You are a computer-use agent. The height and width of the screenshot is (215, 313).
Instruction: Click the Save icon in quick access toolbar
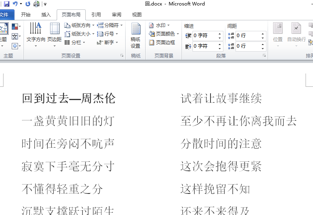[7, 4]
